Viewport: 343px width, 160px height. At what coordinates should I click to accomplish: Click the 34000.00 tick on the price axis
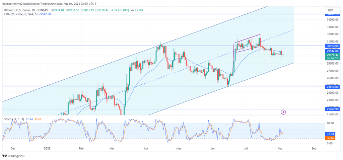(x=333, y=20)
